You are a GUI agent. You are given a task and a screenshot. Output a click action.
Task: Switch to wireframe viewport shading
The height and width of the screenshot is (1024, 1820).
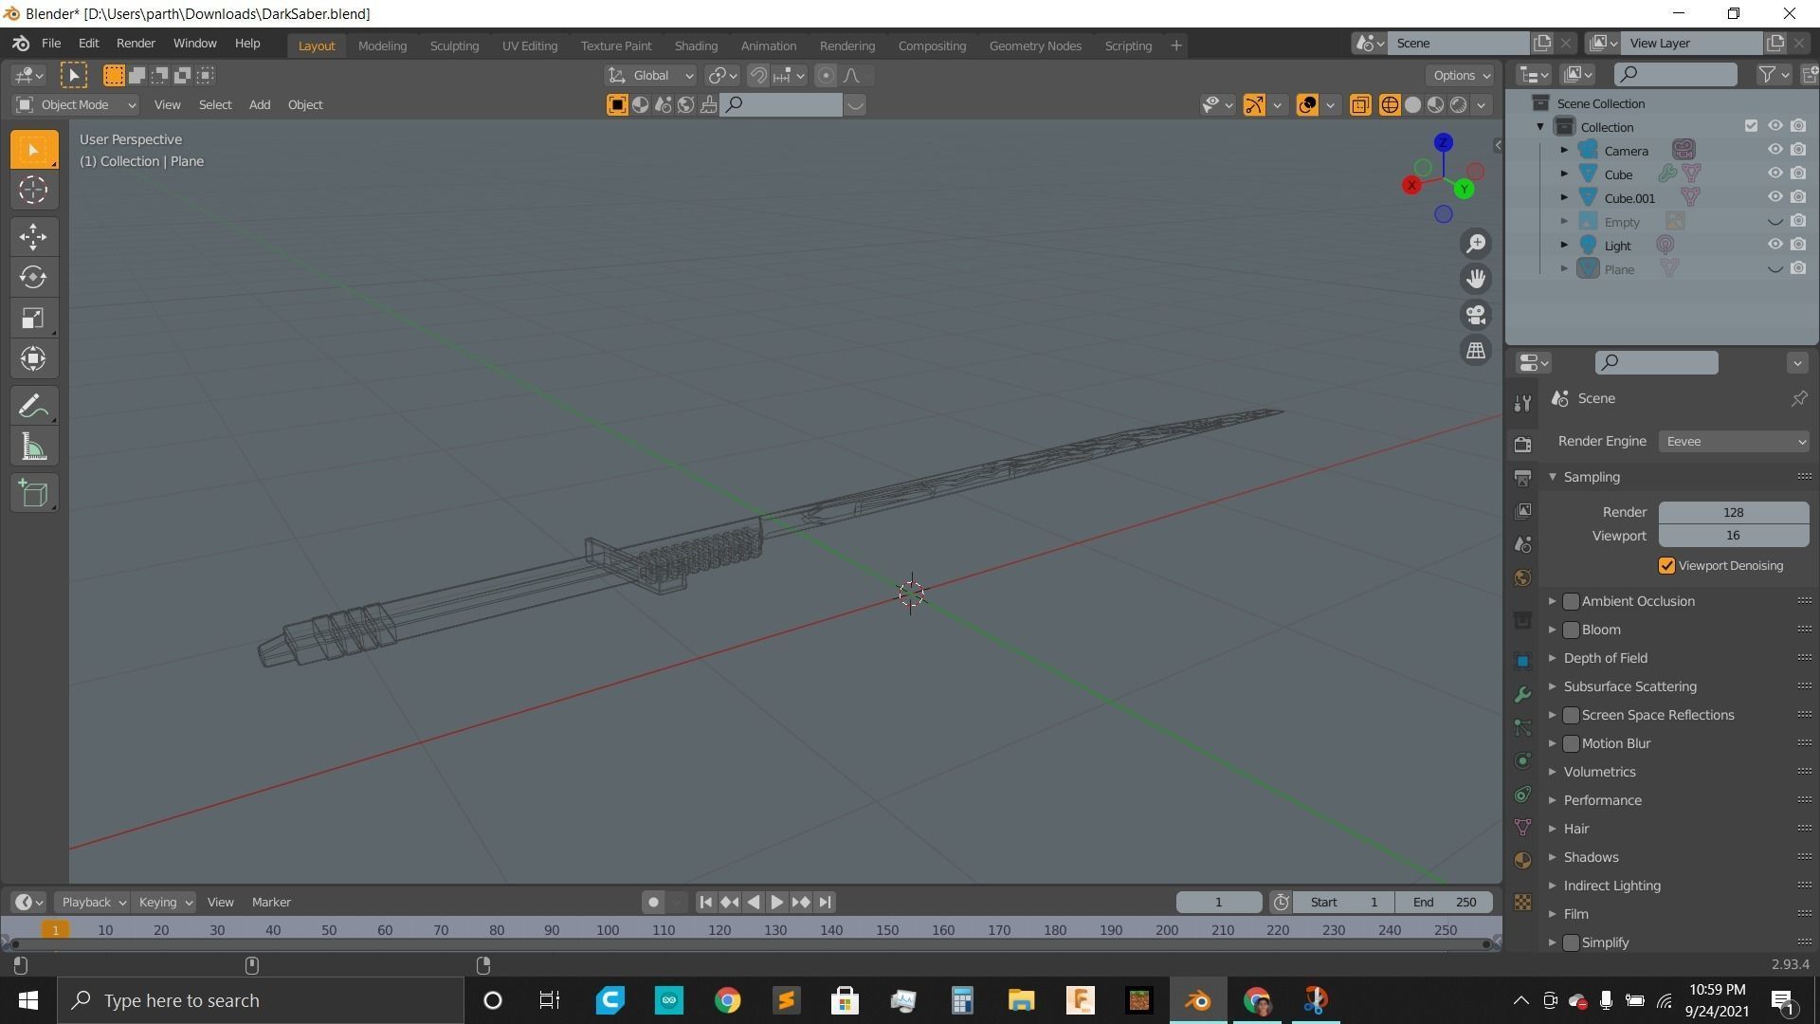1390,105
